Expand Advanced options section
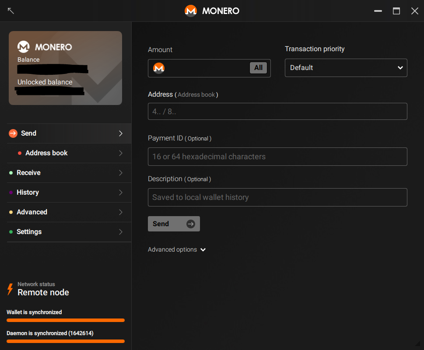Image resolution: width=424 pixels, height=350 pixels. 177,250
